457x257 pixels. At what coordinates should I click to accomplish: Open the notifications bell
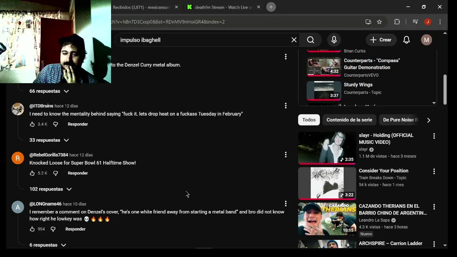[407, 40]
